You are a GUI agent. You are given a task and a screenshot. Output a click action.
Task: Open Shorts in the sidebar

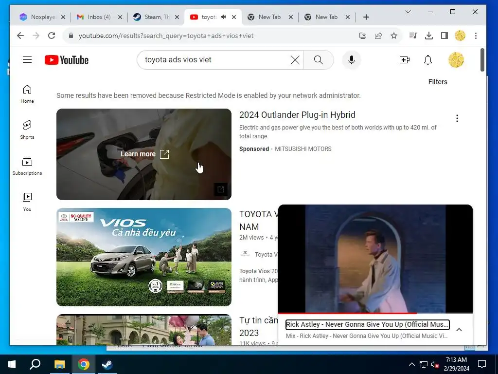point(27,130)
